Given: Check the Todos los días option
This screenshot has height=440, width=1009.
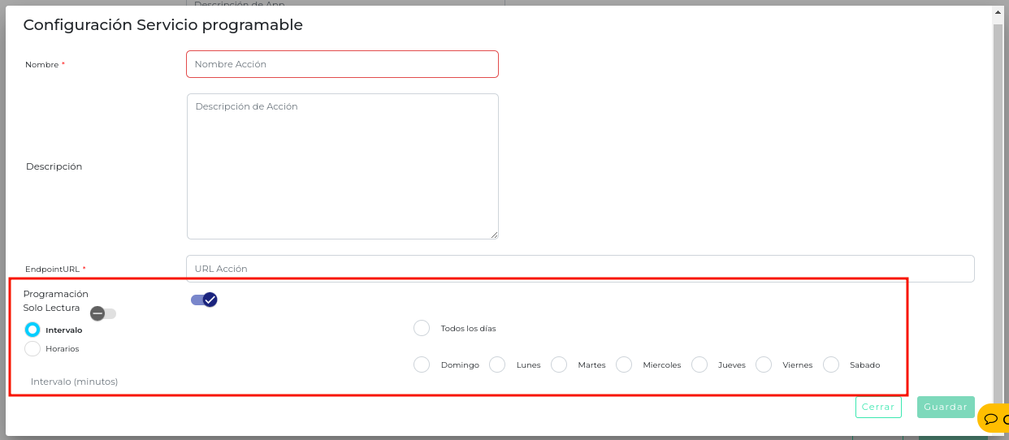Looking at the screenshot, I should [x=422, y=328].
